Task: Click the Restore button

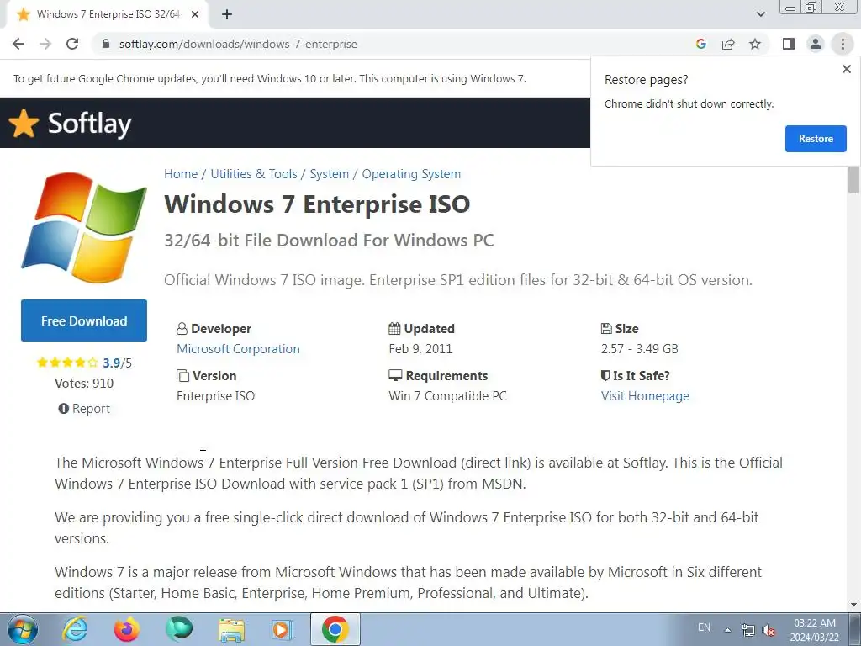Action: [816, 139]
